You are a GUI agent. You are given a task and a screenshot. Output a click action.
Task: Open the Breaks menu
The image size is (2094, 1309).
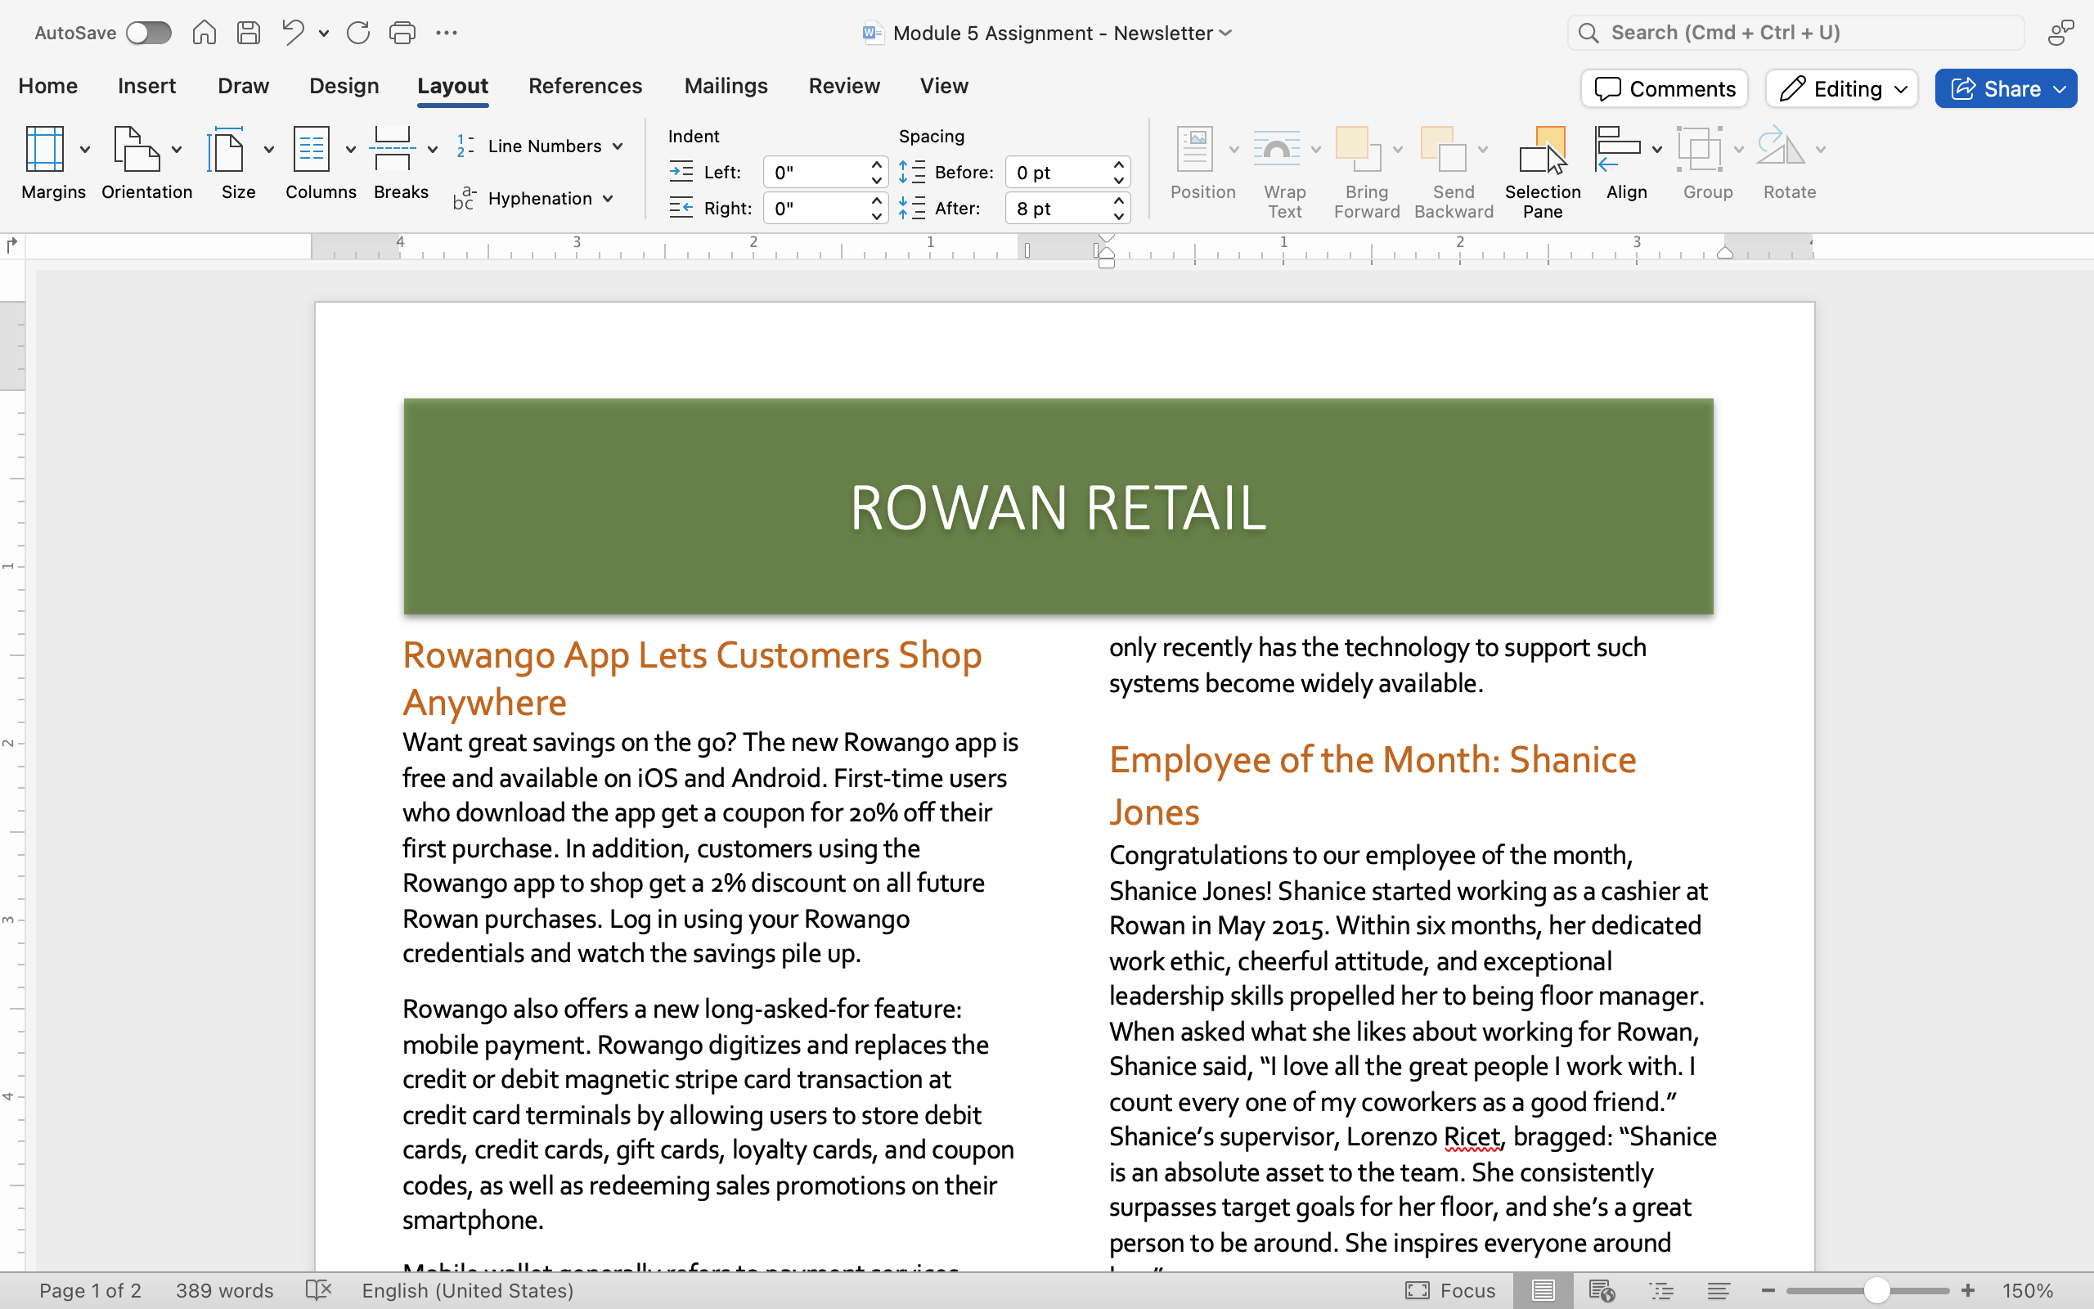402,163
